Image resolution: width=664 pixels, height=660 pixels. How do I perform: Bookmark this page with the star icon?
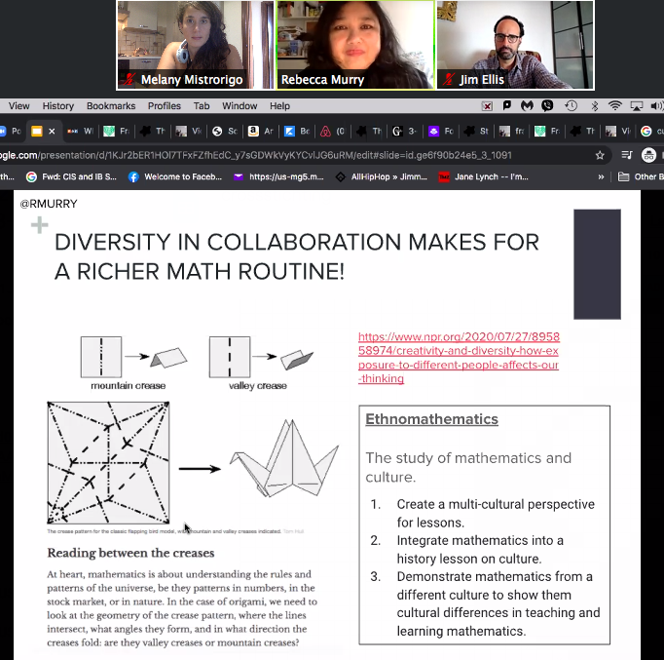600,156
